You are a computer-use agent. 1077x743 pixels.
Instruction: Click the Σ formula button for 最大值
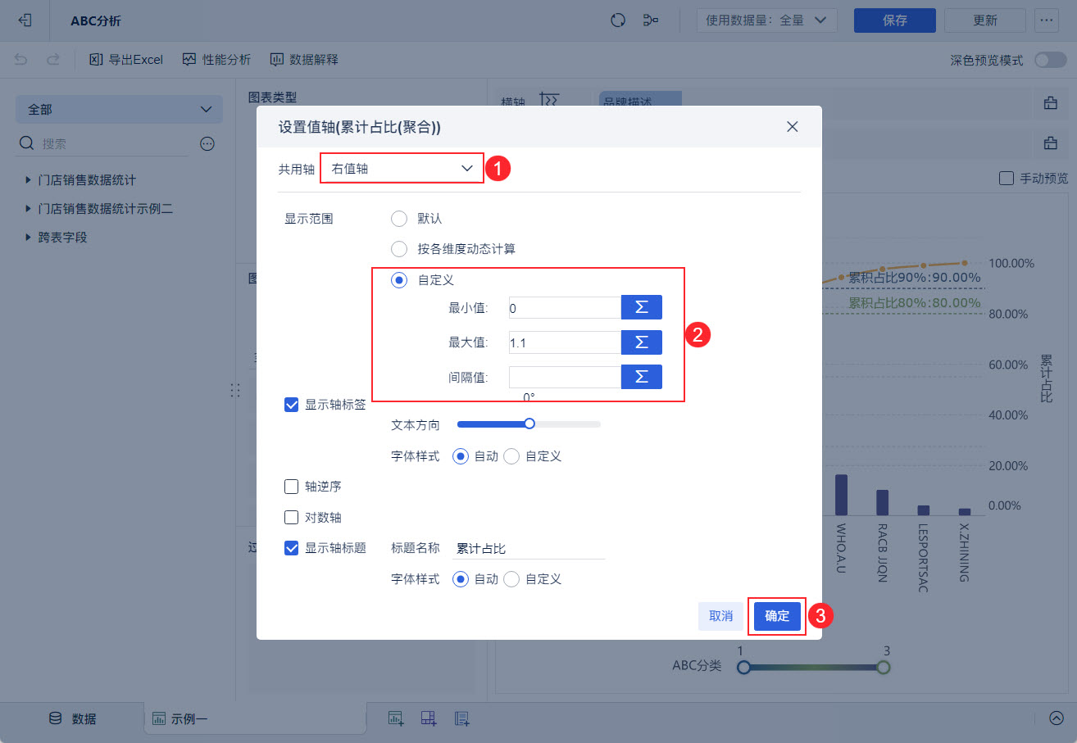coord(642,342)
